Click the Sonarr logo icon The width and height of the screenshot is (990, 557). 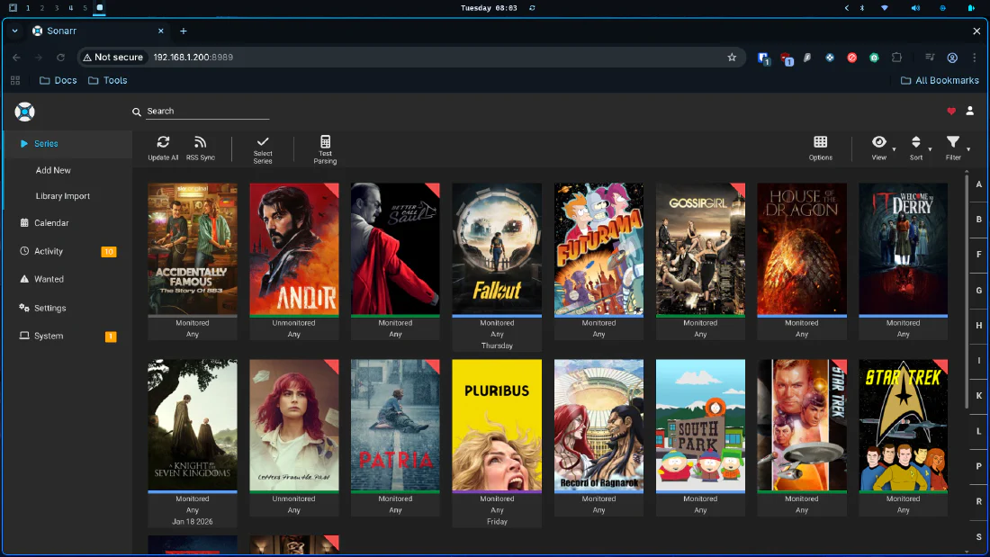[24, 112]
